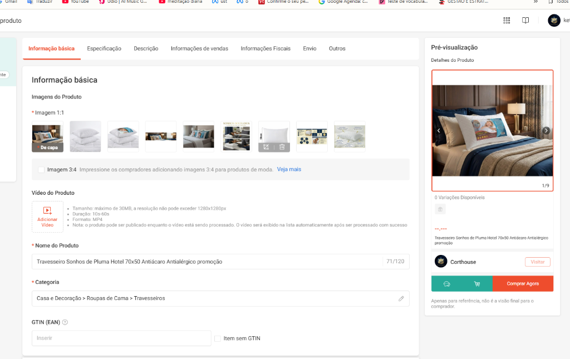
Task: Enable the Imagem 3:4 checkbox
Action: 41,170
